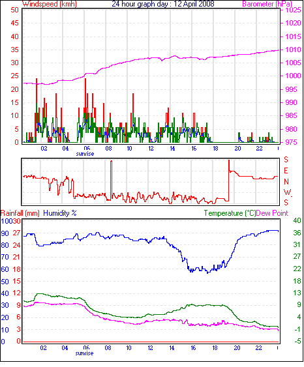Viewport: 304px width, 367px height.
Task: Click the 20 hour tick on bottom graph
Action: point(237,348)
